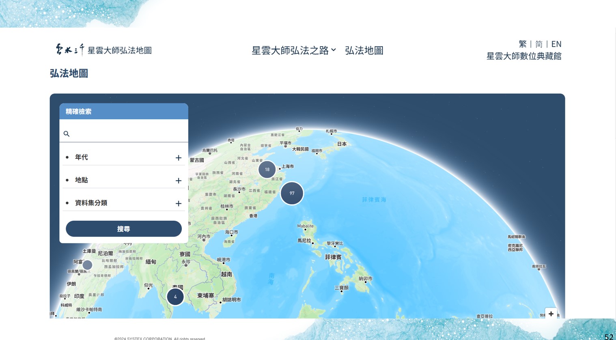This screenshot has height=340, width=616.
Task: Click the 弘法地圖 page heading
Action: tap(69, 73)
